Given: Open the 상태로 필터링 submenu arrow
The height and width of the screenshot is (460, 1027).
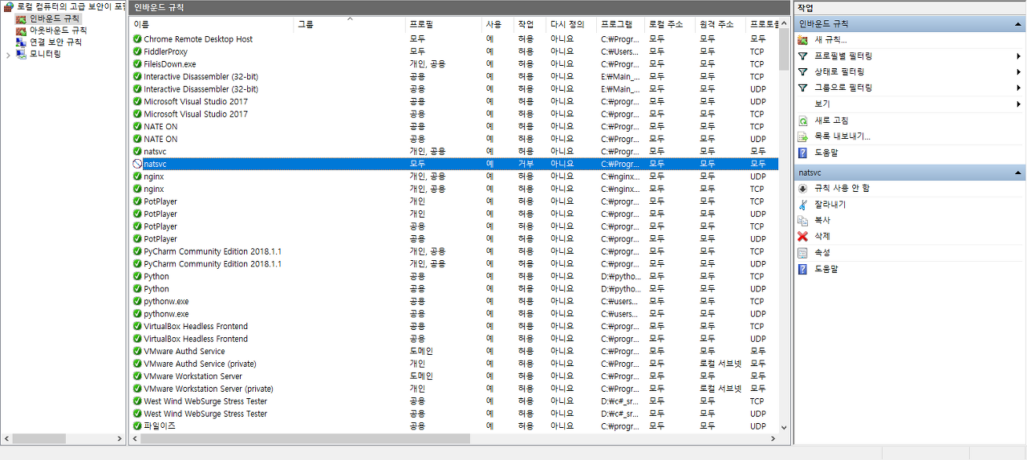Looking at the screenshot, I should pyautogui.click(x=1019, y=71).
